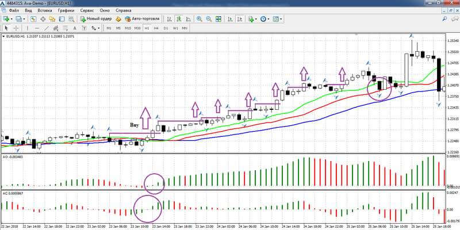
Task: Switch to the M15 timeframe
Action: 128,28
